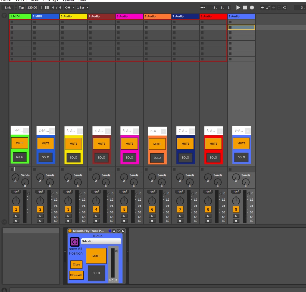Open the 1 Bar quantization dropdown

(x=82, y=7)
